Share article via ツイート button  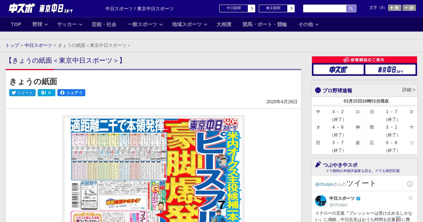[x=22, y=93]
